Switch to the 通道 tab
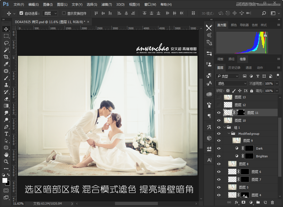The height and width of the screenshot is (207, 283). (x=248, y=68)
